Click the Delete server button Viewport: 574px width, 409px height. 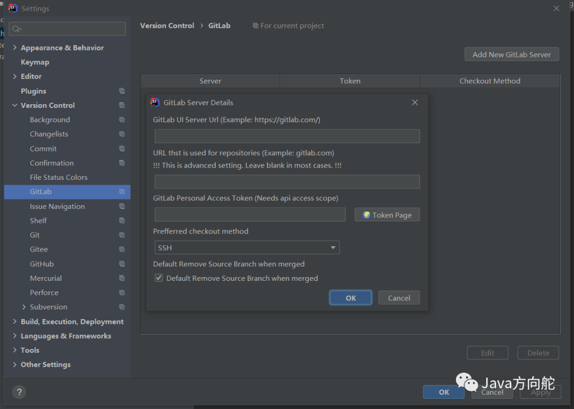coord(538,353)
